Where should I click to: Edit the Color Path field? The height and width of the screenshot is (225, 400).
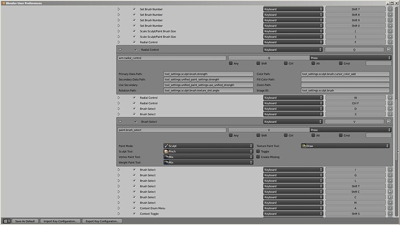click(345, 74)
